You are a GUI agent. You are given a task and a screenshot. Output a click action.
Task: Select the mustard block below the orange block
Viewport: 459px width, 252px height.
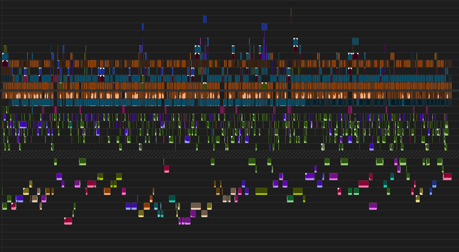[x=141, y=214]
